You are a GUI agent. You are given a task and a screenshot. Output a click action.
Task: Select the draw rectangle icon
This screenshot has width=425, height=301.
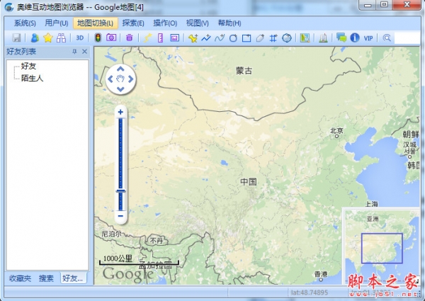(x=246, y=38)
